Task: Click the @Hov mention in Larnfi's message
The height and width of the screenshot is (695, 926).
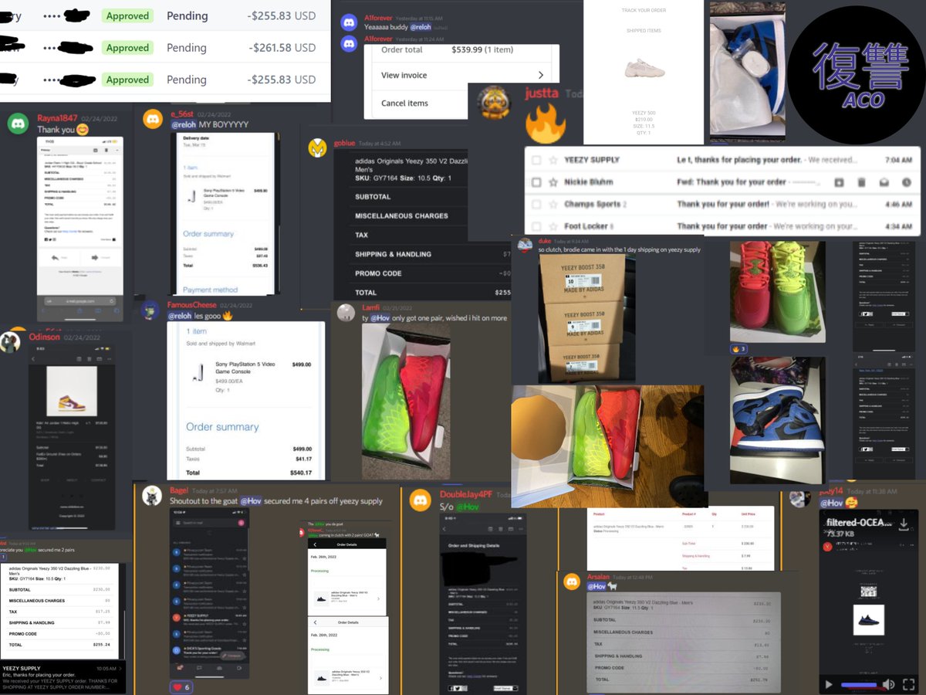Action: point(380,318)
